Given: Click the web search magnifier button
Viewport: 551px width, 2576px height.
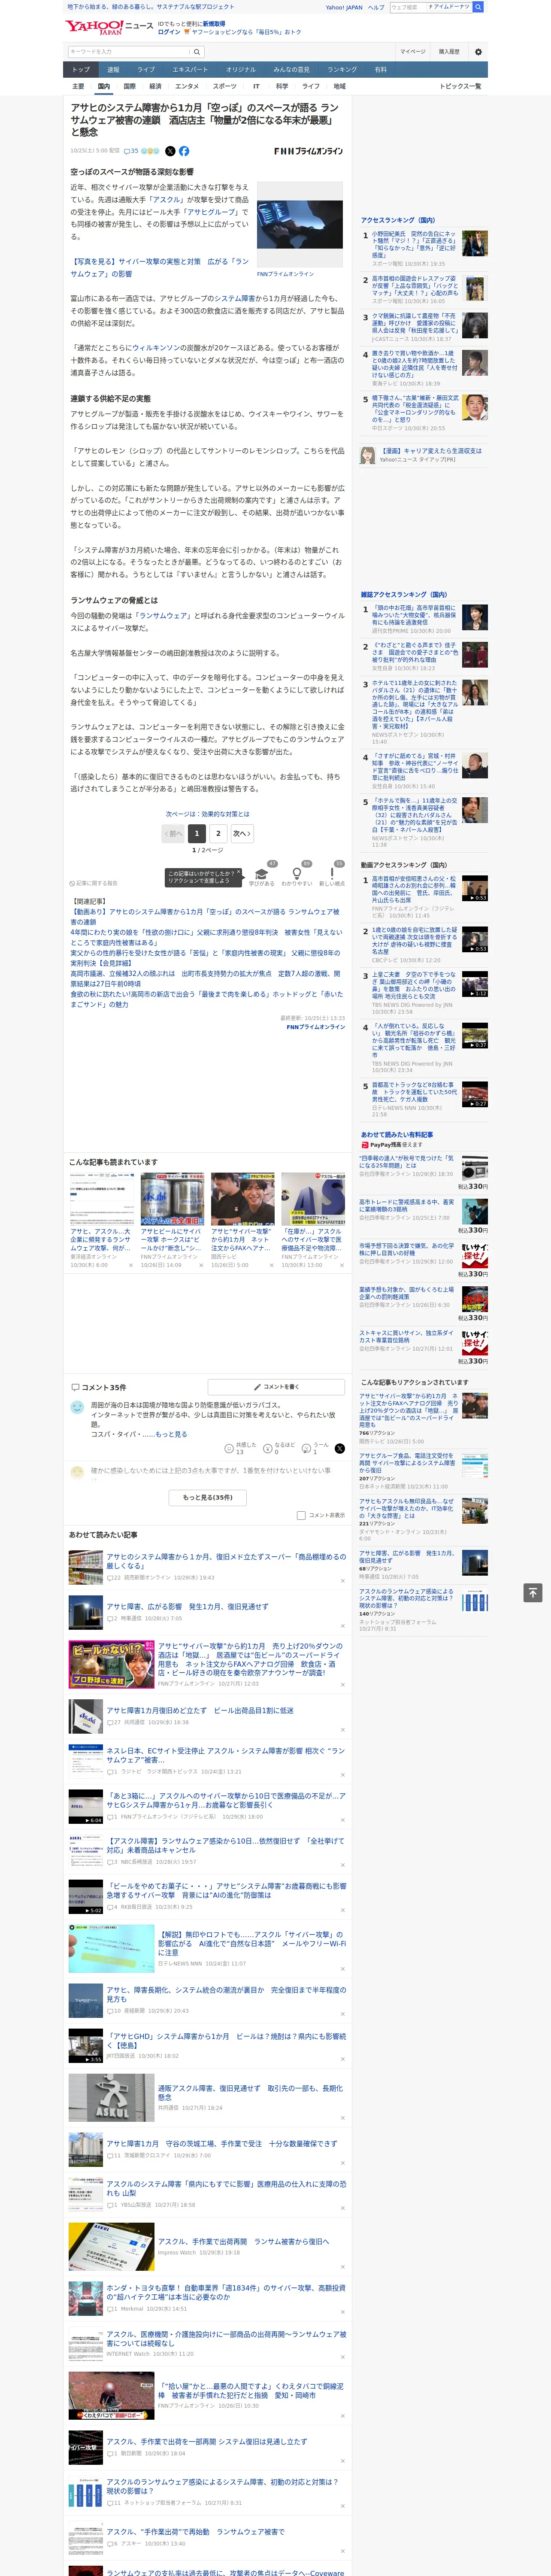Looking at the screenshot, I should [478, 7].
